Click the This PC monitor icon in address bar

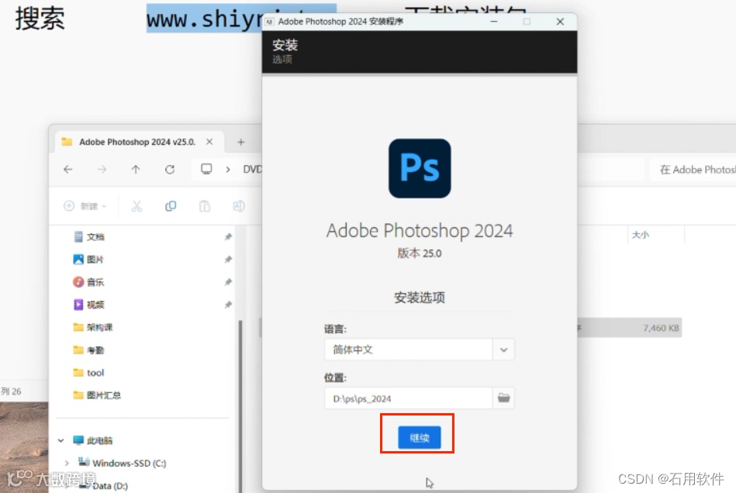[x=206, y=169]
